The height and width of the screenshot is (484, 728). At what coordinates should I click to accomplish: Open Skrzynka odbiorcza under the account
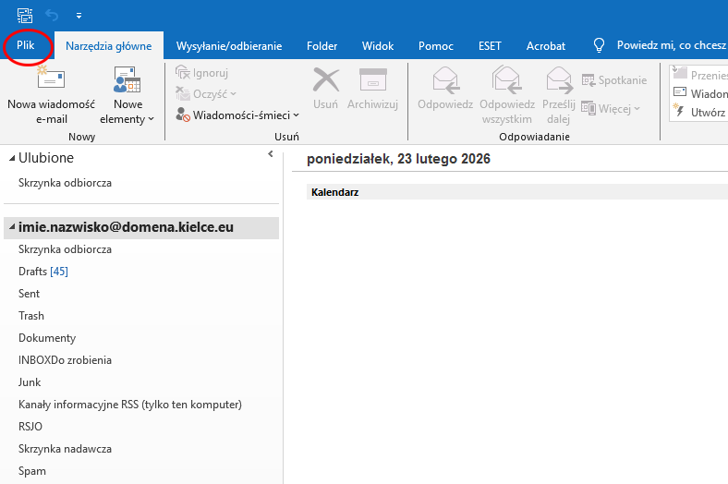tap(65, 249)
